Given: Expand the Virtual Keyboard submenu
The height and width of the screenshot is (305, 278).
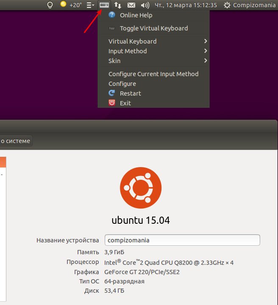Looking at the screenshot, I should pos(153,41).
